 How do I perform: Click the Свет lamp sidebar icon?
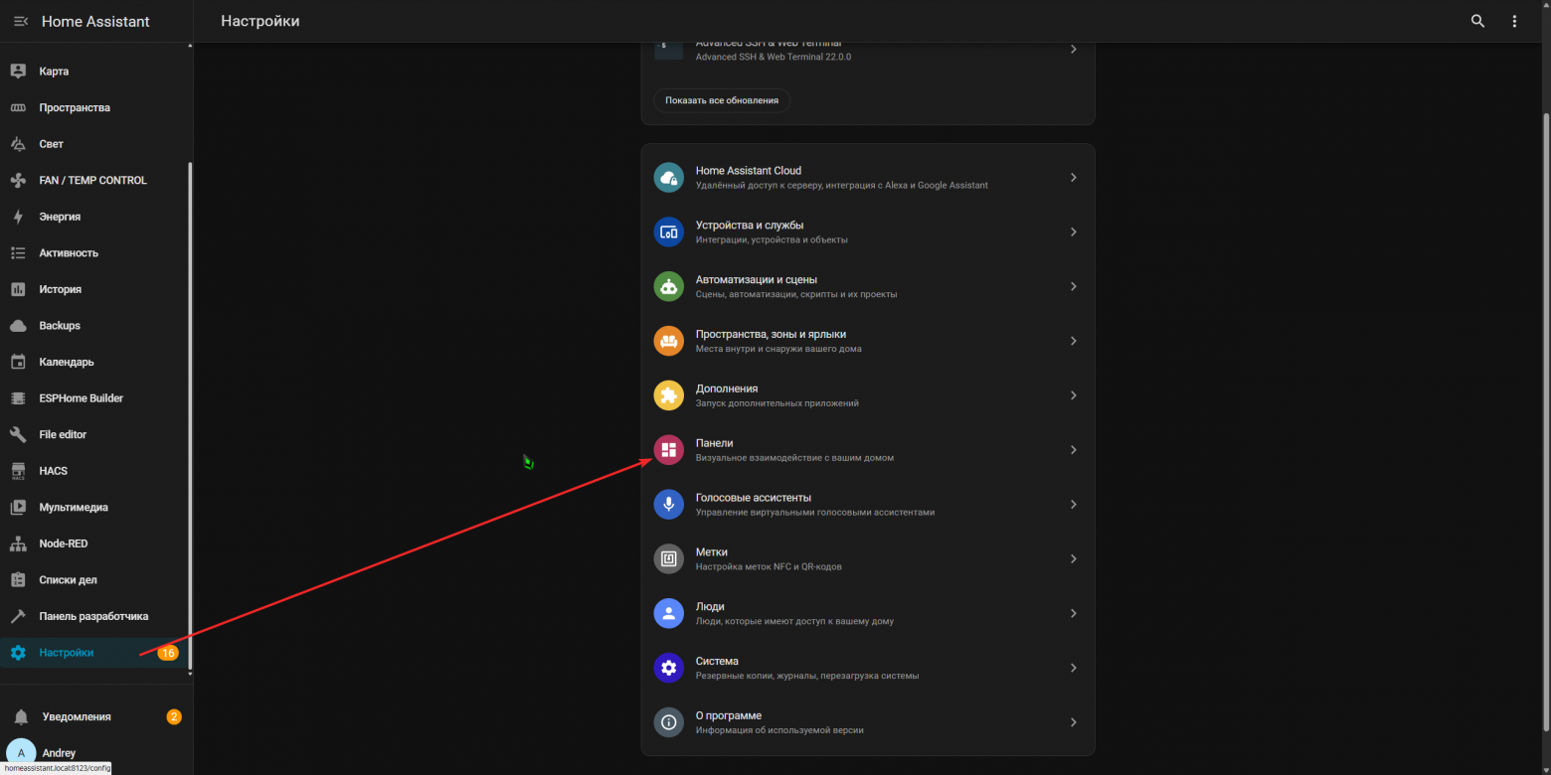(18, 144)
